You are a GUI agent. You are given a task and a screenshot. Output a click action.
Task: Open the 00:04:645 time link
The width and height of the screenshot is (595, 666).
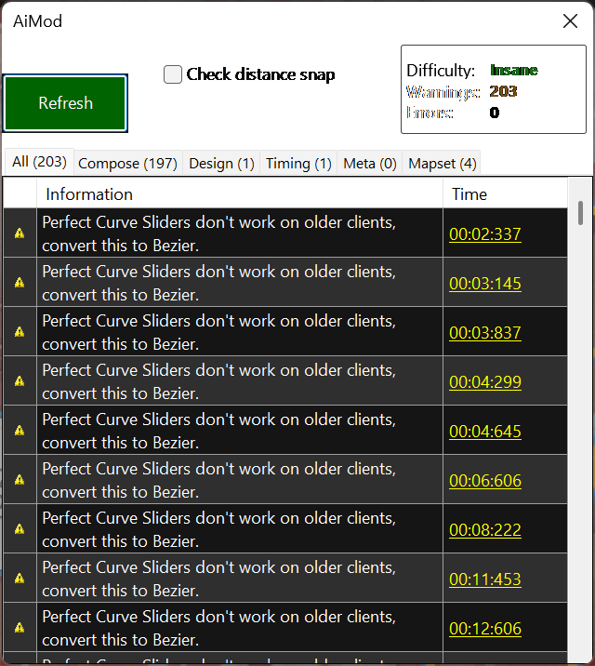[485, 432]
